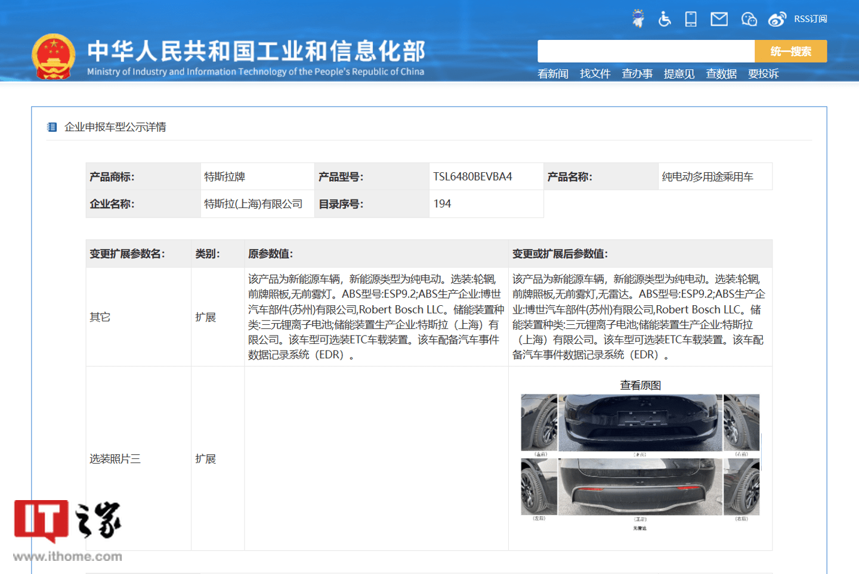Click the 企业名称 label cell
This screenshot has width=859, height=574.
pyautogui.click(x=143, y=204)
